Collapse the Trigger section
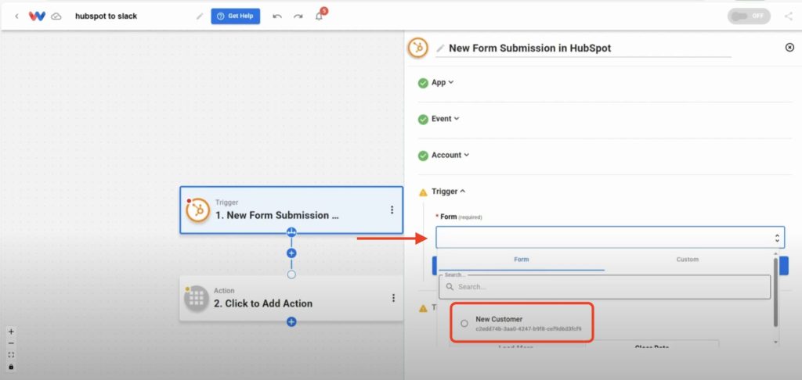Screen dimensions: 802x380 pyautogui.click(x=449, y=191)
